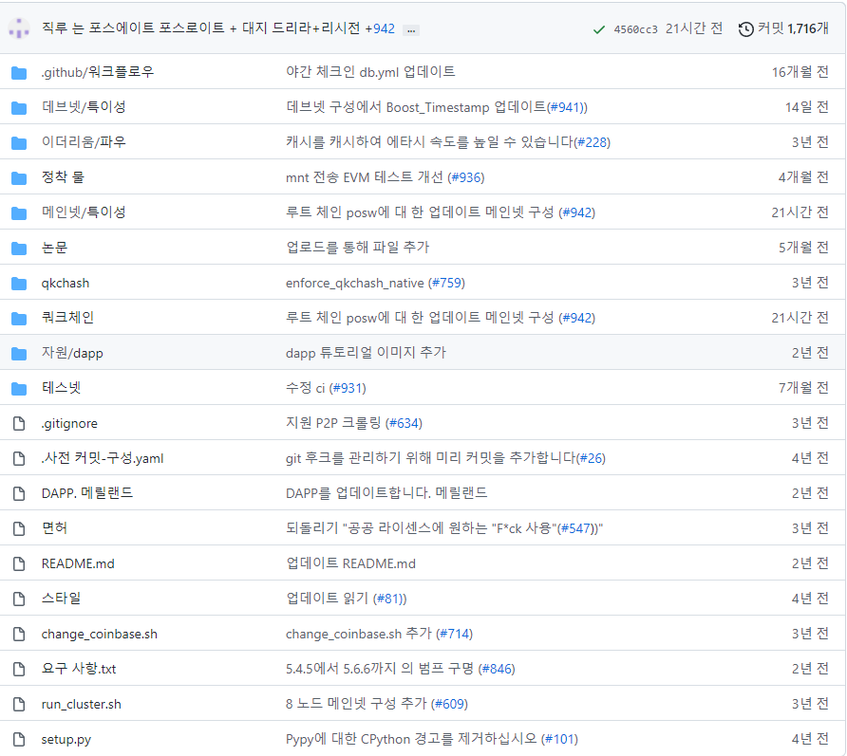Open commit history clock icon
Image resolution: width=847 pixels, height=756 pixels.
746,29
